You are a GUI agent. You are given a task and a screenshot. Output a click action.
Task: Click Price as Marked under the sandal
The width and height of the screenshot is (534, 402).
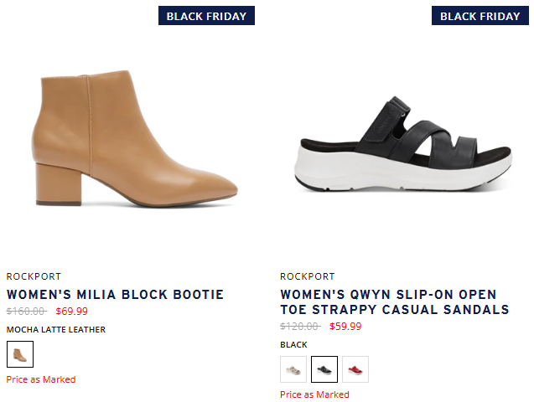click(314, 394)
